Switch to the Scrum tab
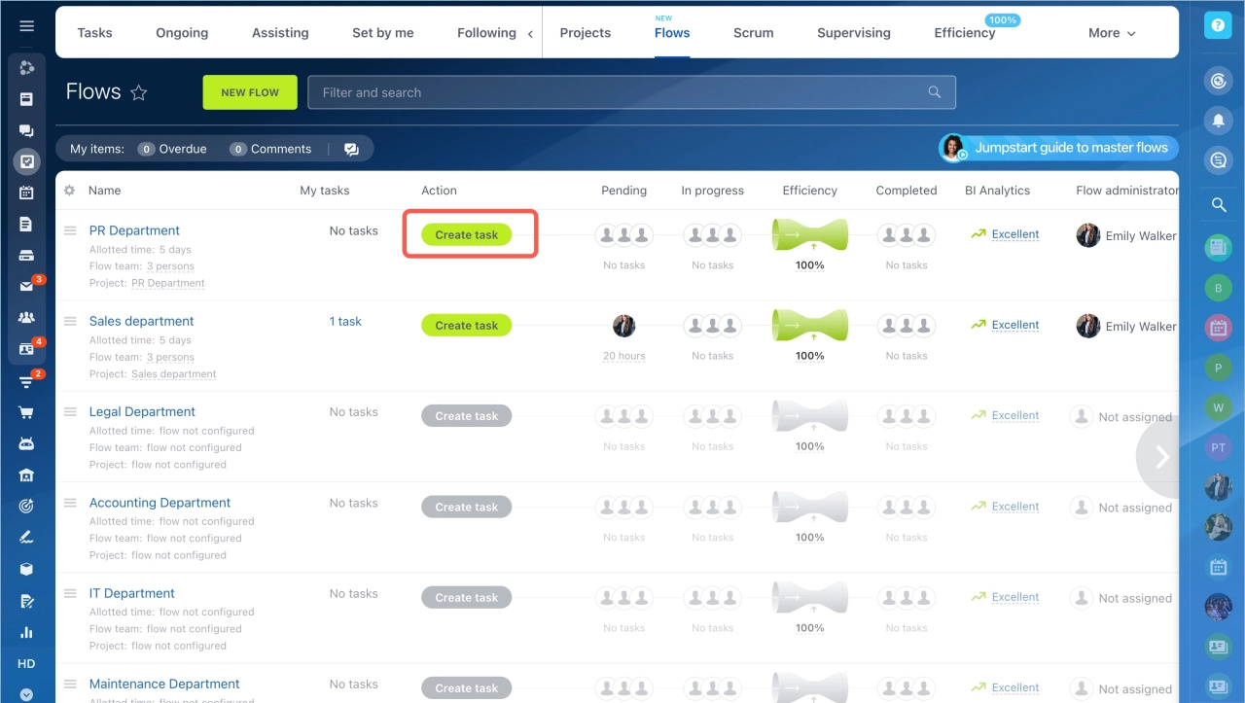This screenshot has height=703, width=1245. [753, 33]
